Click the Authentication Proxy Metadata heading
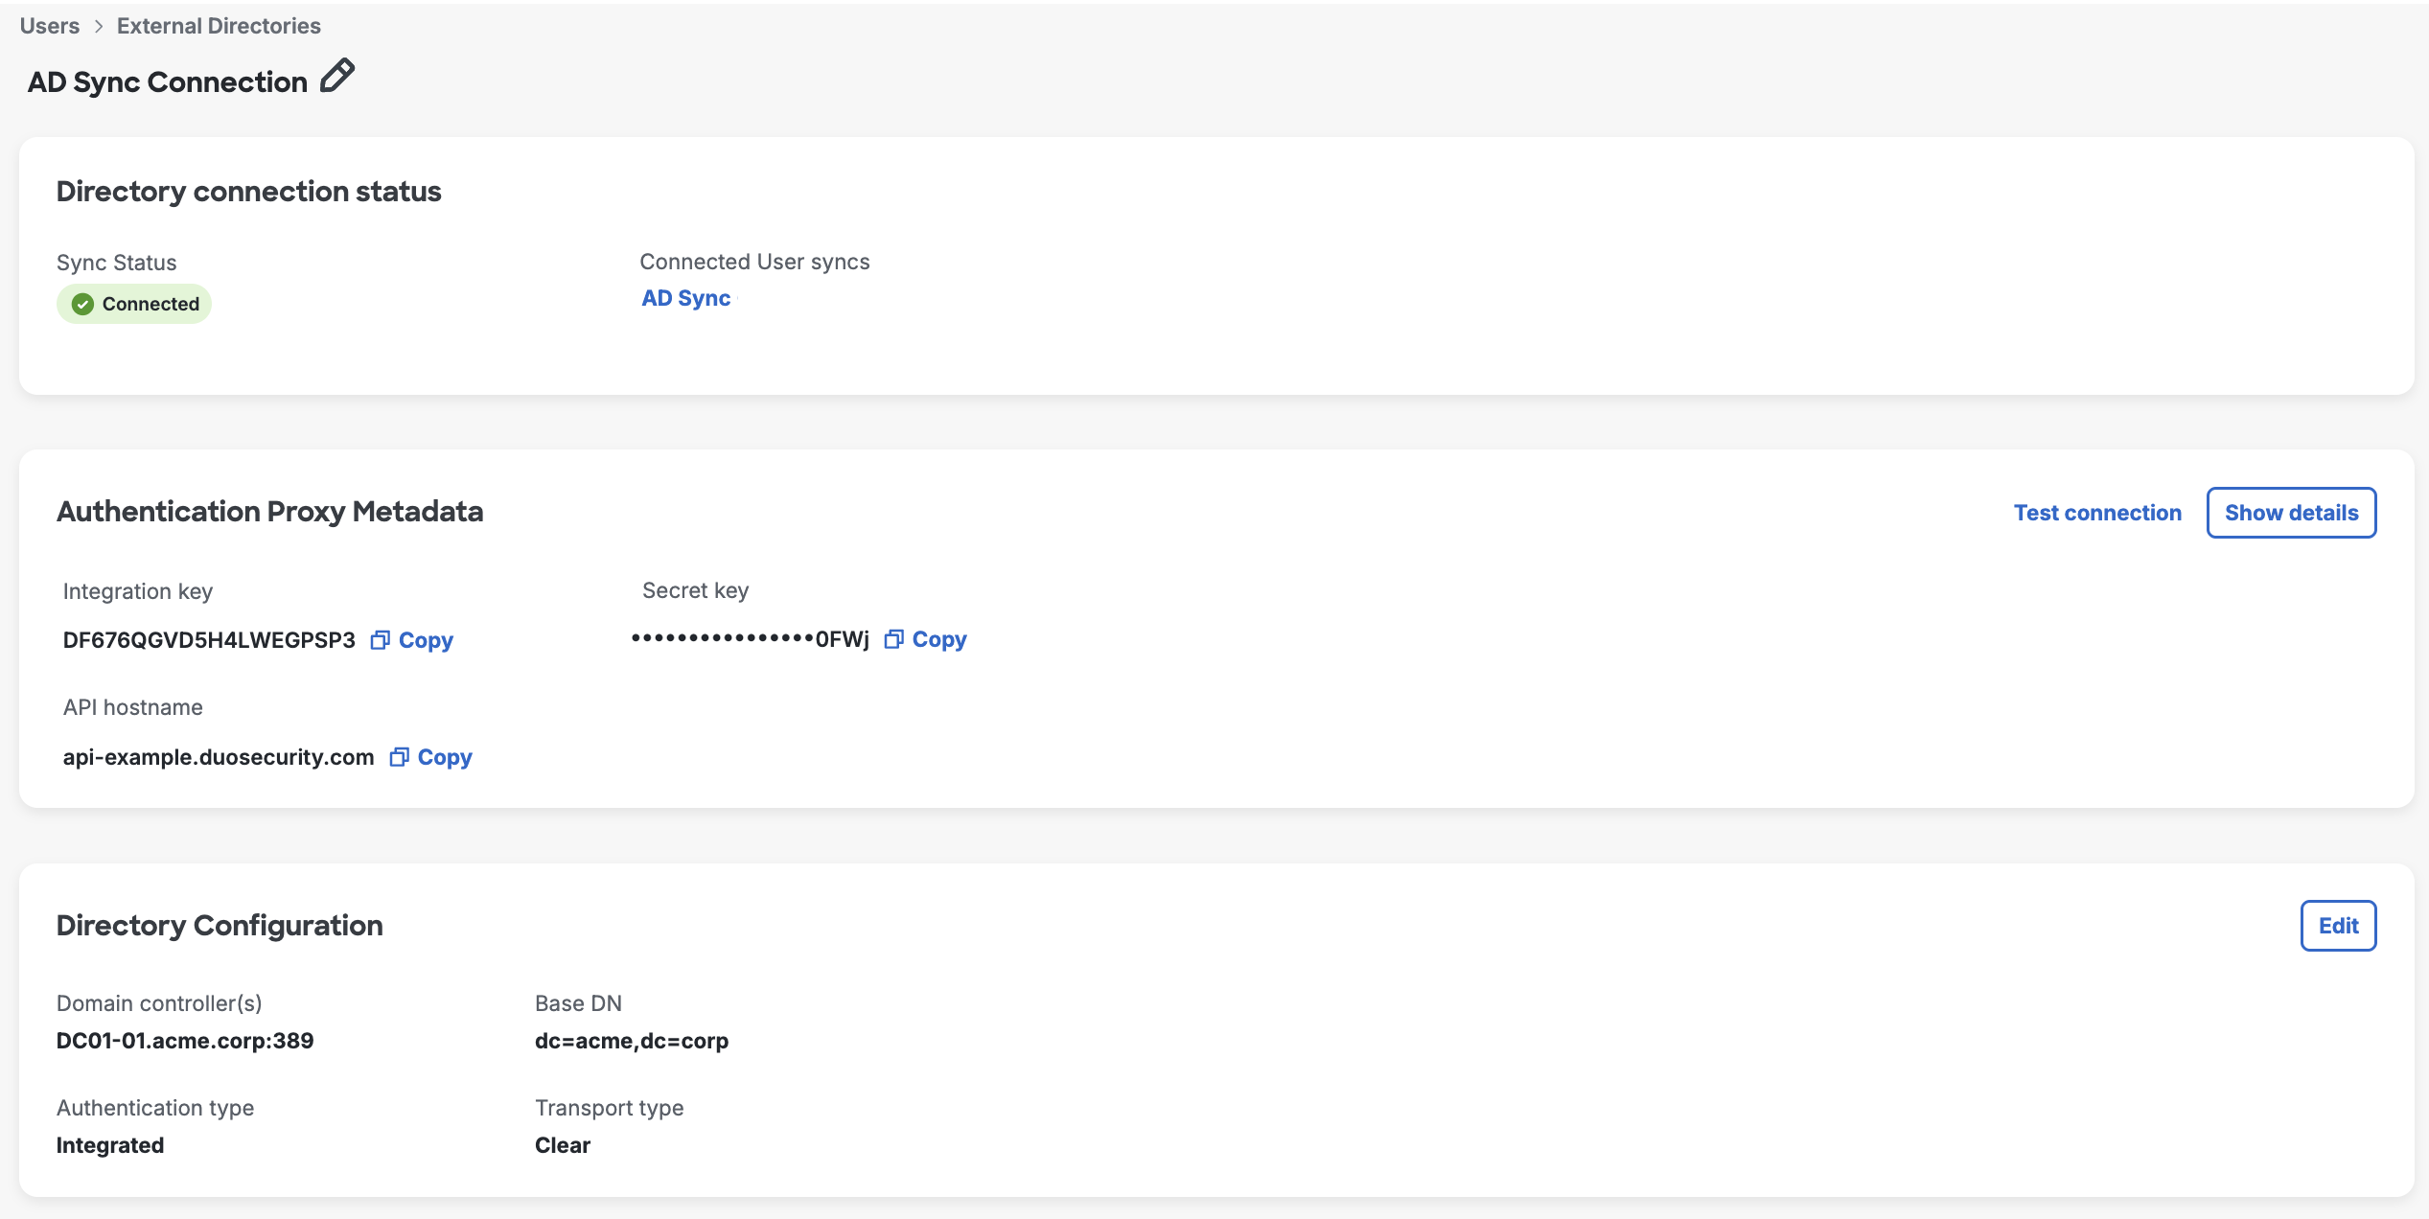 tap(270, 512)
